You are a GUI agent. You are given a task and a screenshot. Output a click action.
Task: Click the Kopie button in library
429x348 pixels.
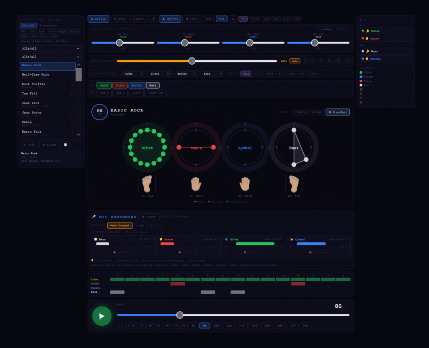49,145
